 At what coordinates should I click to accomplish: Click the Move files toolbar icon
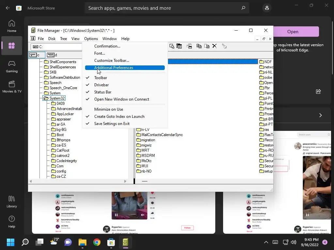(x=206, y=46)
